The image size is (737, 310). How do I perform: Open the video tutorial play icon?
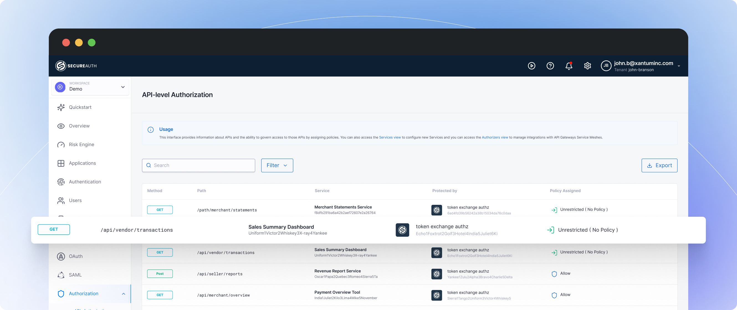point(531,66)
